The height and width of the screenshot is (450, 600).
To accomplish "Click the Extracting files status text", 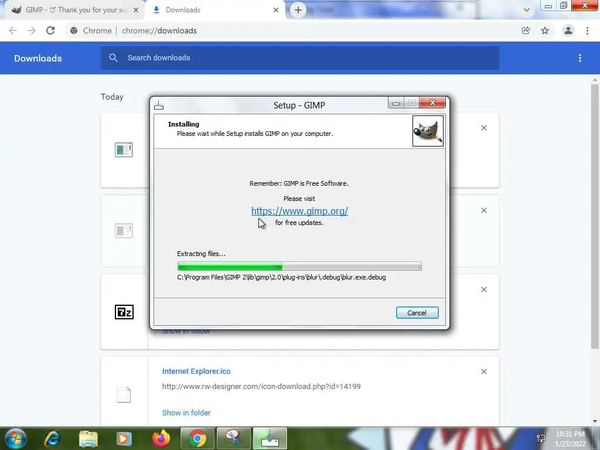I will point(202,254).
